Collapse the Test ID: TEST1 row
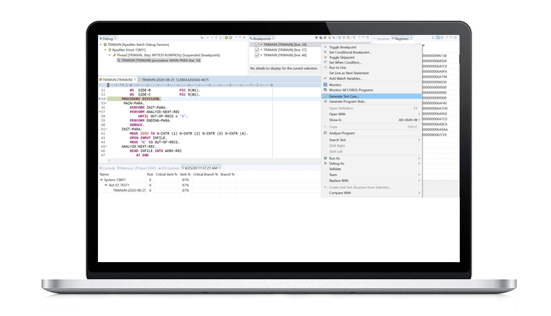The height and width of the screenshot is (316, 551). point(106,185)
